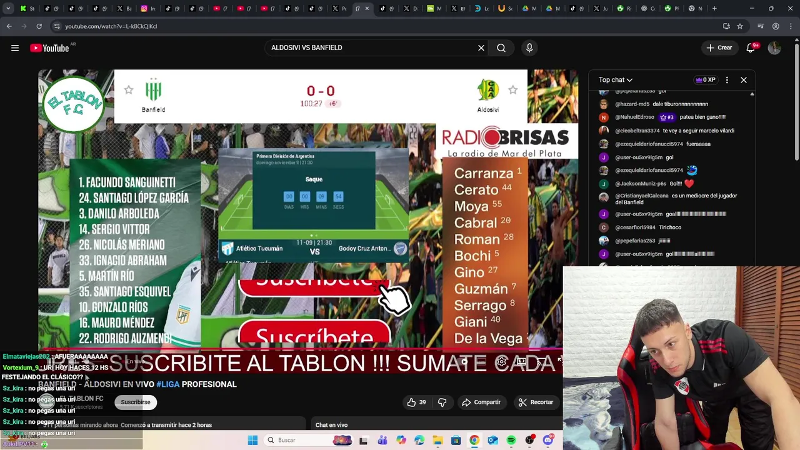Open Microsoft Edge from taskbar
Screen dimensions: 800x450
click(419, 440)
